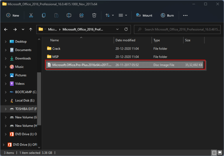Click the Micr... breadcrumb segment
224x156 pixels.
pos(52,29)
